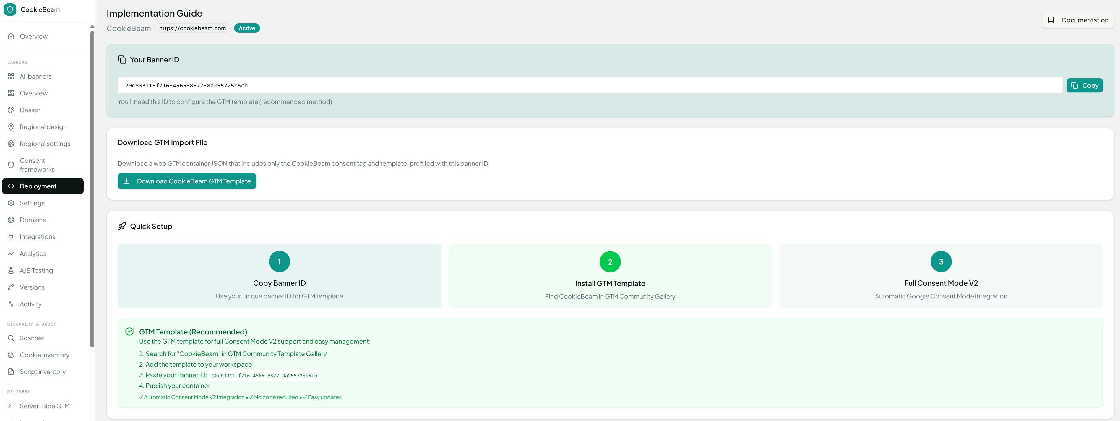Select the Full Consent Mode V2 card
1120x421 pixels.
pyautogui.click(x=941, y=276)
